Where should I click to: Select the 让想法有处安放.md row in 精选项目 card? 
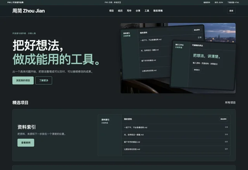(x=176, y=149)
